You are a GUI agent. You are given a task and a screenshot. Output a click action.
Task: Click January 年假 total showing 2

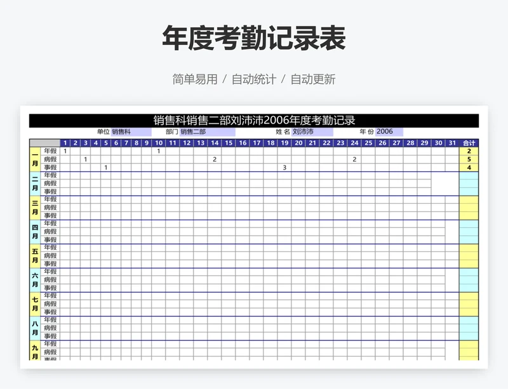point(469,151)
